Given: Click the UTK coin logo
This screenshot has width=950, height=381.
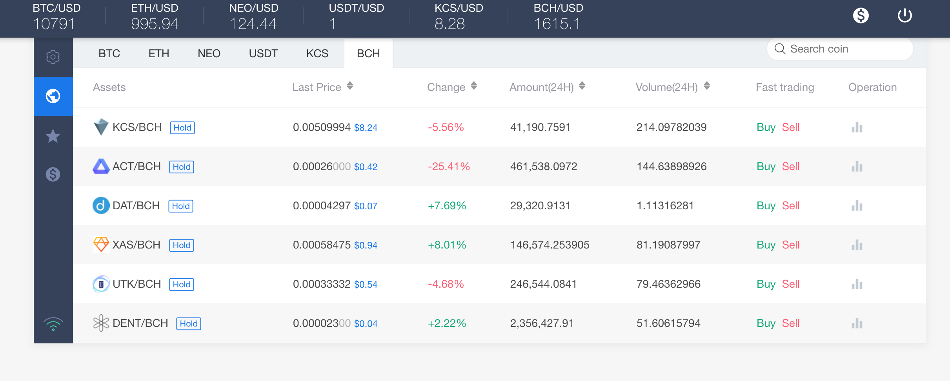Looking at the screenshot, I should (101, 284).
